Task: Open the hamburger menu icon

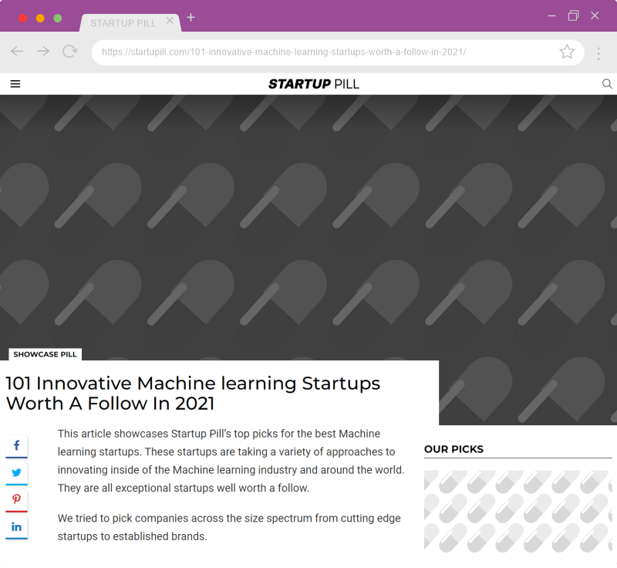Action: point(15,84)
